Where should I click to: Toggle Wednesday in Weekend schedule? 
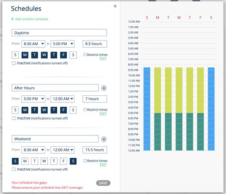(44, 161)
